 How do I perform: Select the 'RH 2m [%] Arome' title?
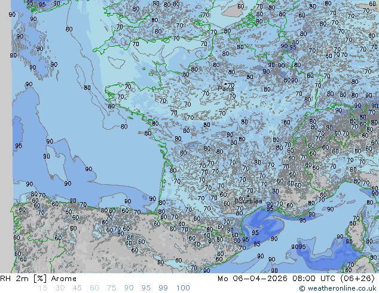point(38,279)
